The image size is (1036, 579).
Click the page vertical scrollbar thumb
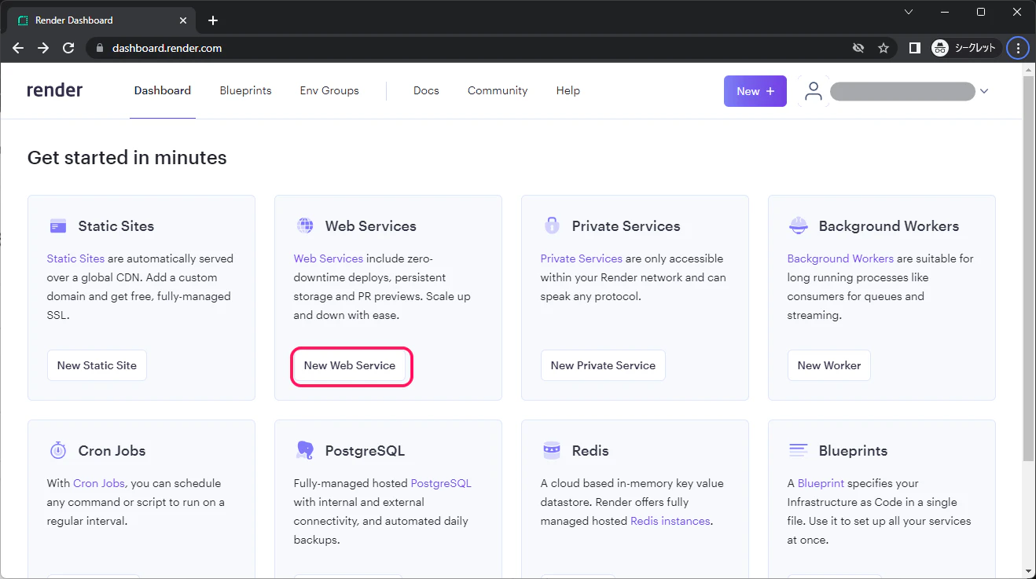point(1029,269)
